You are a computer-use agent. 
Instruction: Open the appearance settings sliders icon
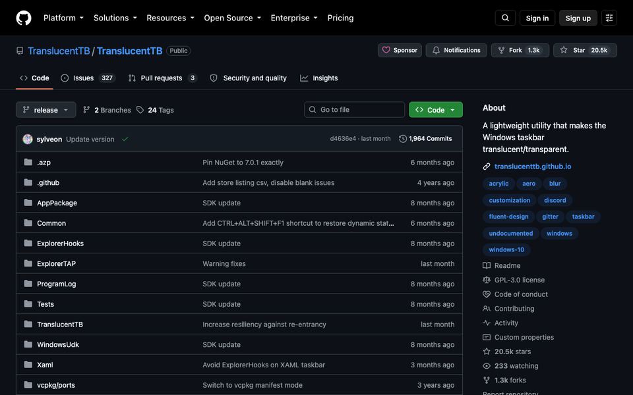tap(609, 18)
